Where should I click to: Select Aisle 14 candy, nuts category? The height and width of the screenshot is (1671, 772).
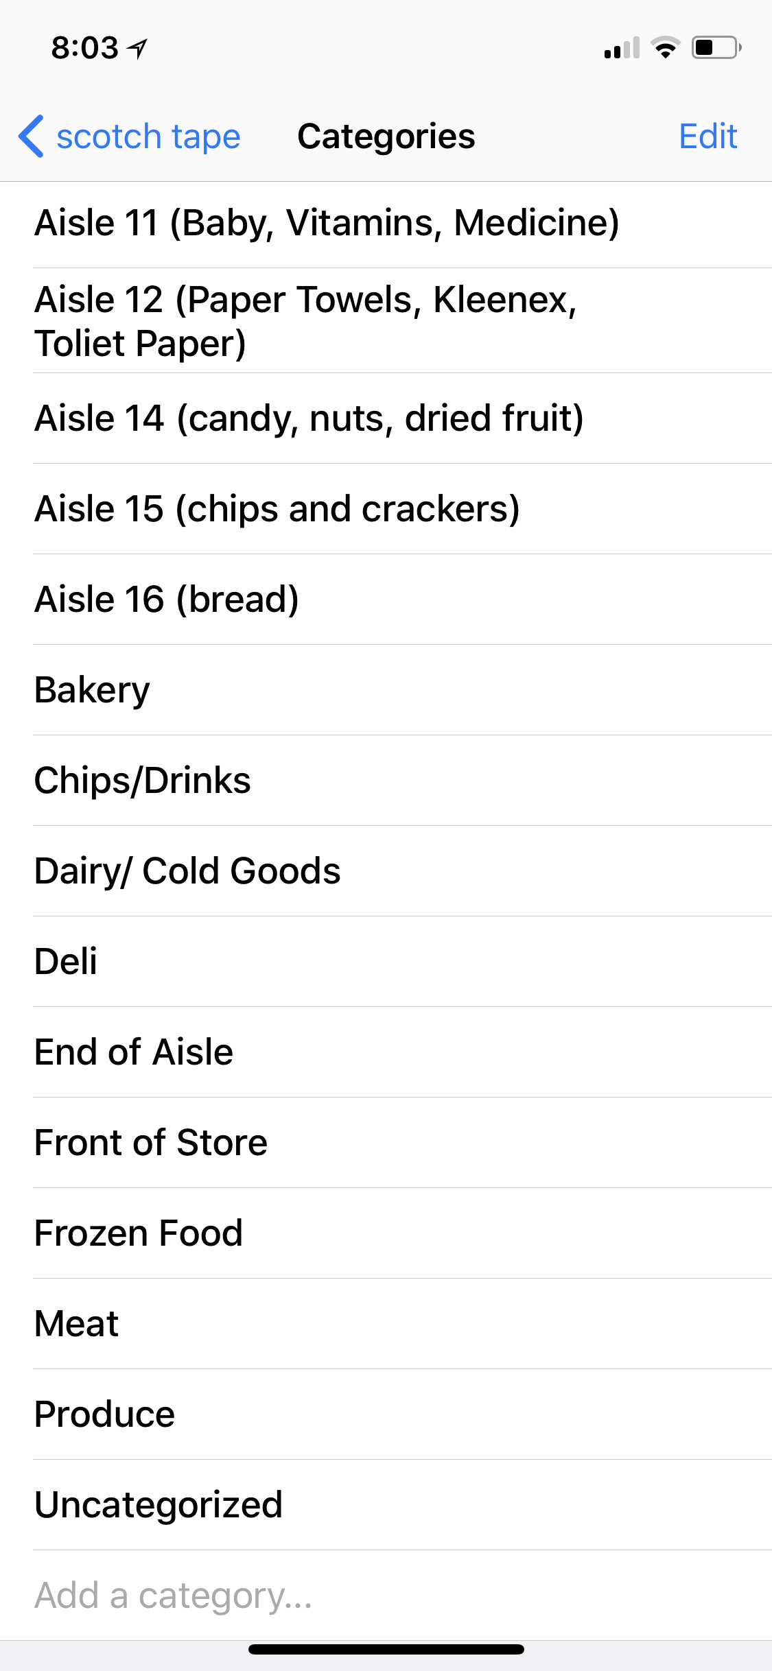[x=309, y=418]
